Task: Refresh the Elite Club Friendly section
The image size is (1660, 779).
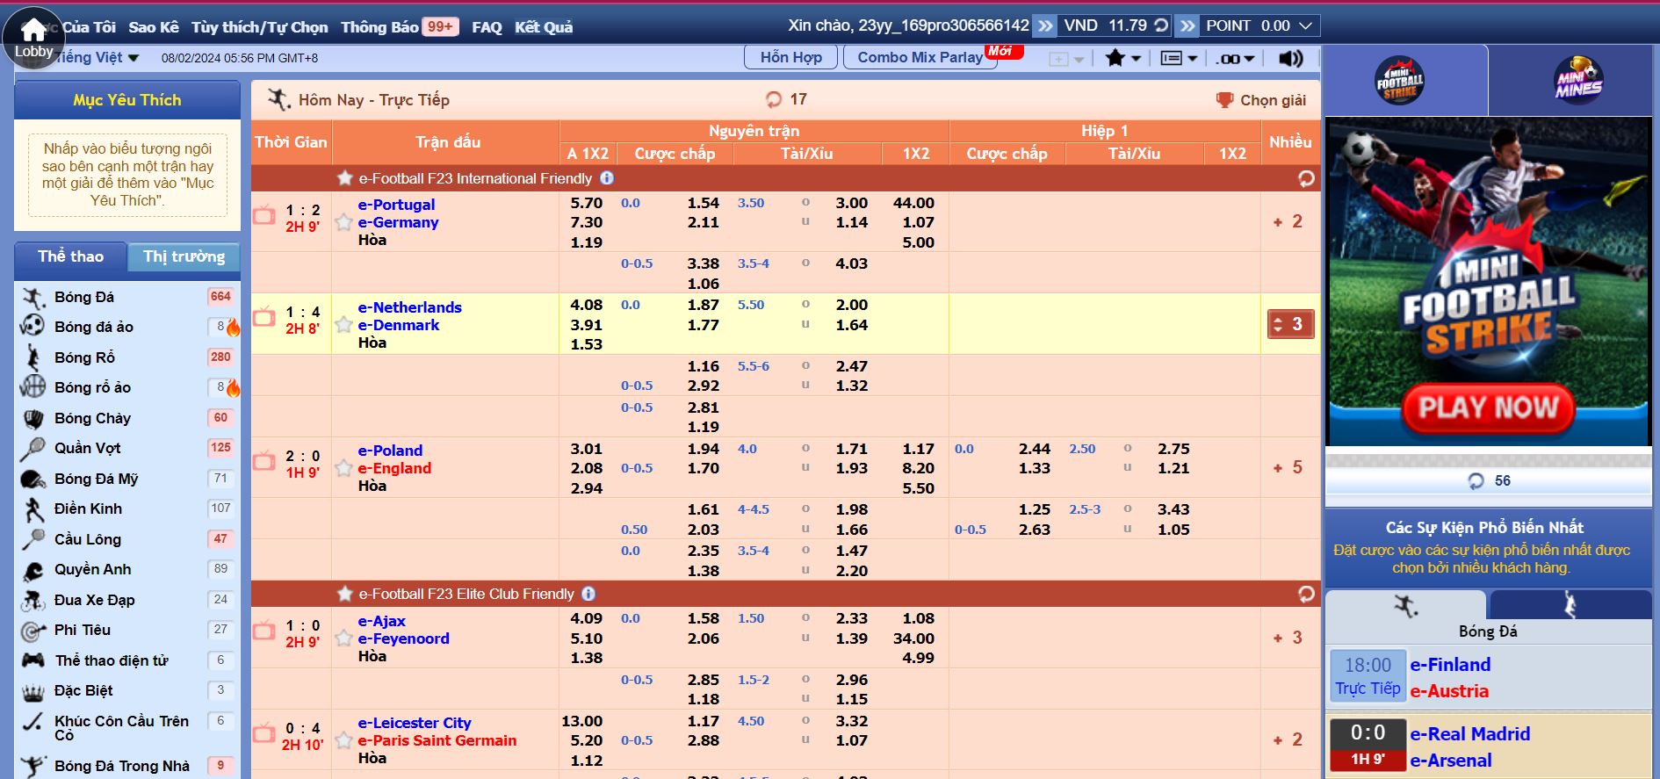Action: pos(1306,594)
